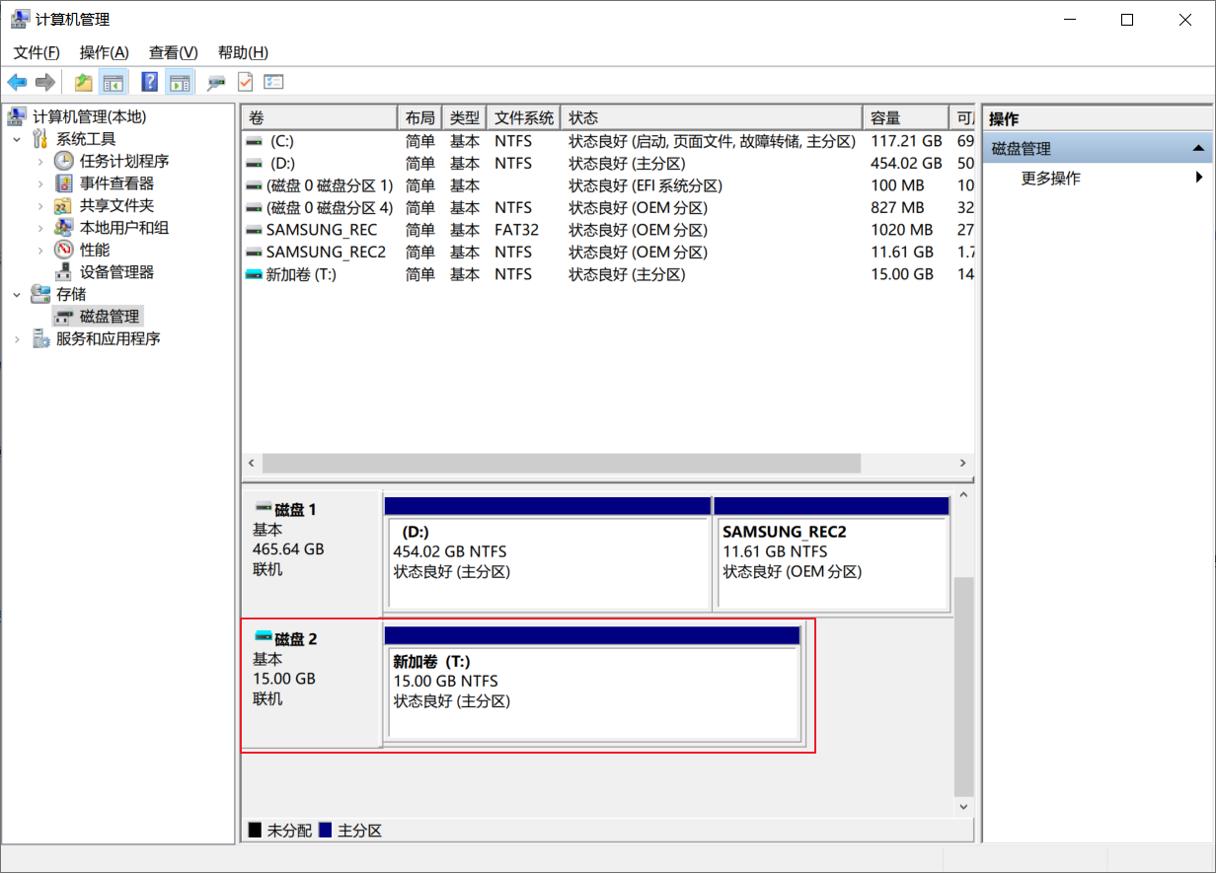Screen dimensions: 1216x873
Task: Click the 磁盘管理 icon in the sidebar
Action: click(63, 316)
